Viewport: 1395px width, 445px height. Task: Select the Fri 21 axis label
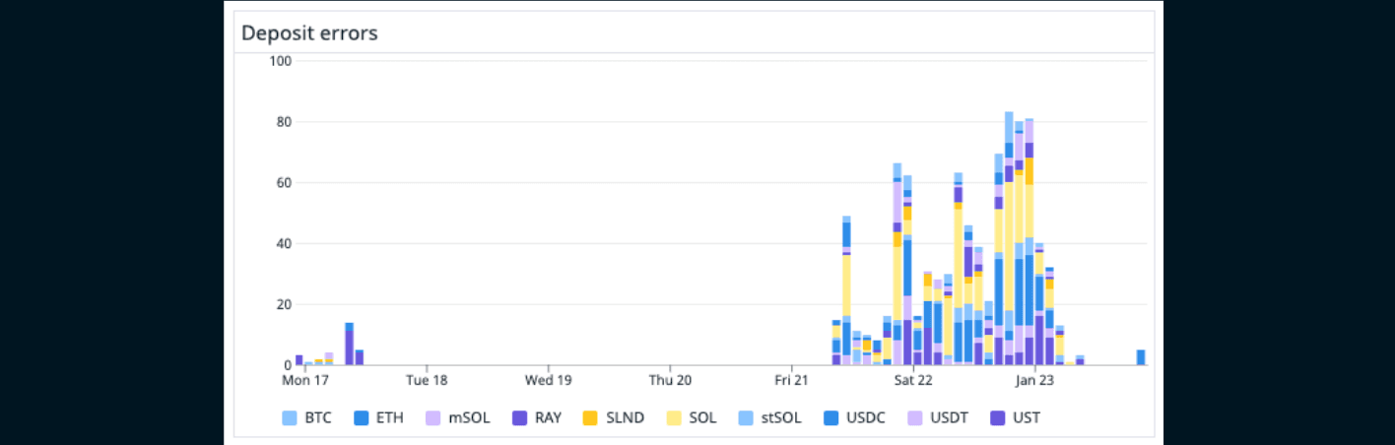791,380
